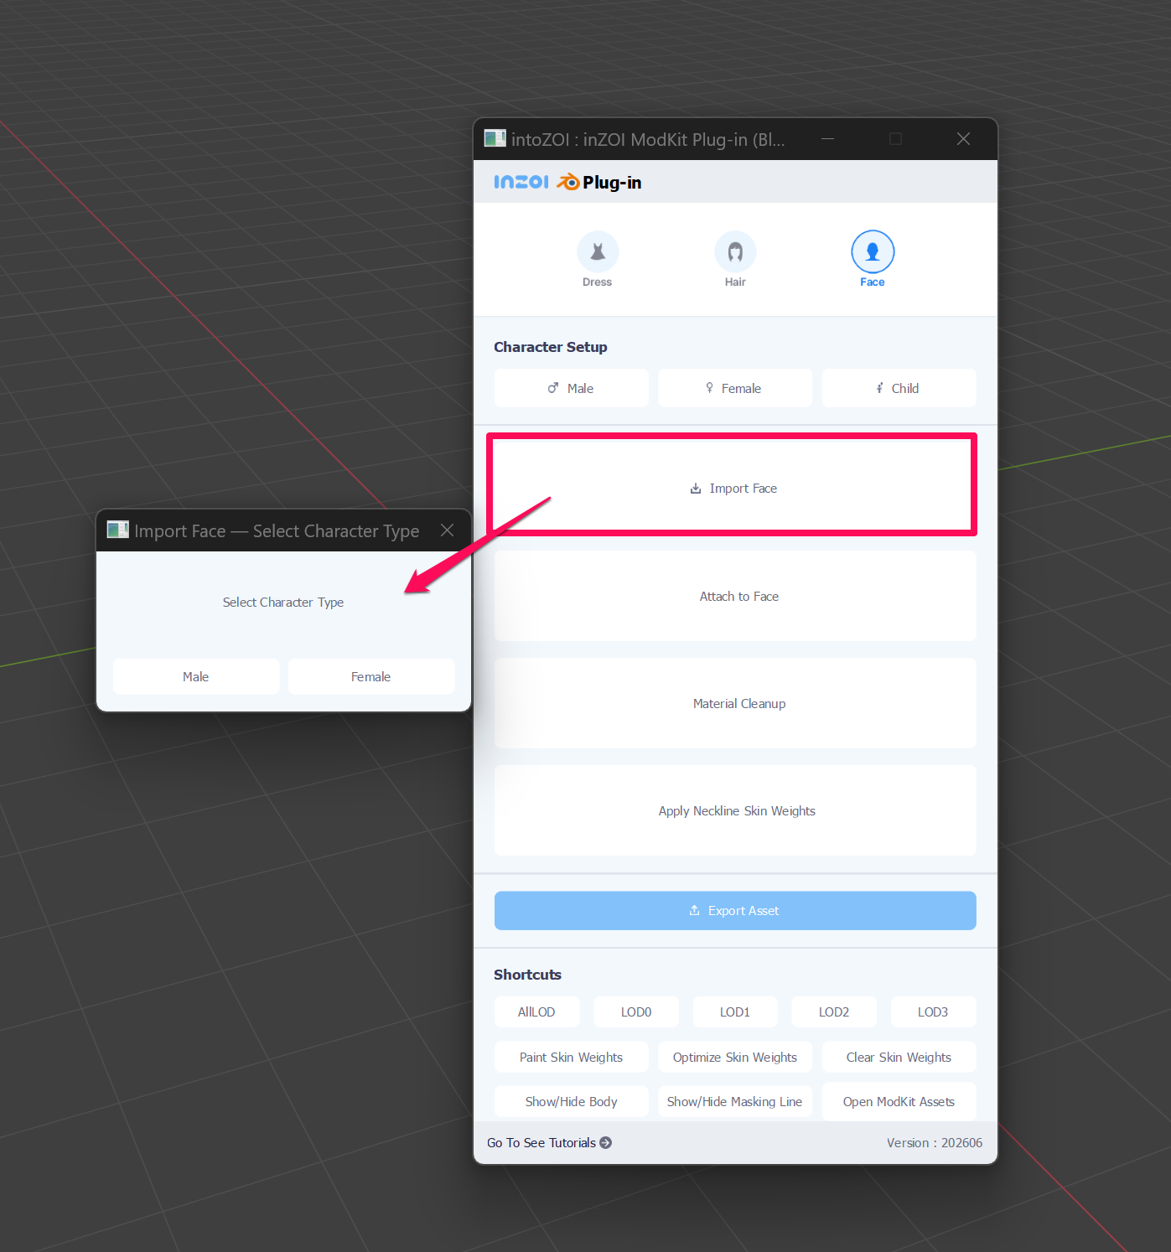Toggle Show/Hide Masking Line
Viewport: 1171px width, 1252px height.
tap(735, 1101)
